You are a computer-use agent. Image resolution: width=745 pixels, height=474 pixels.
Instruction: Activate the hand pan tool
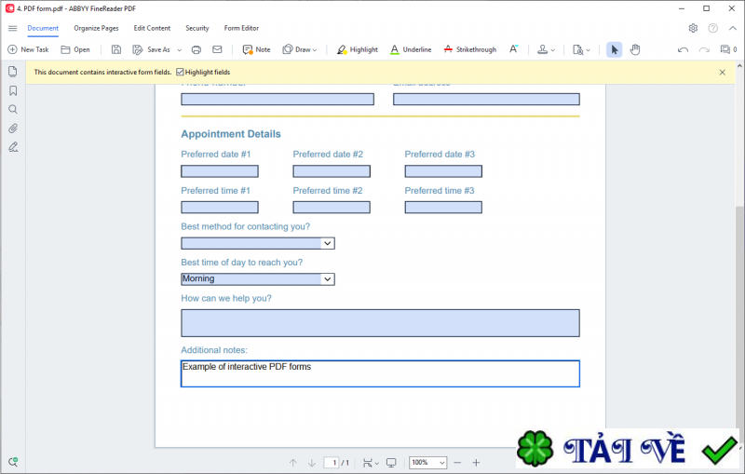[x=635, y=49]
